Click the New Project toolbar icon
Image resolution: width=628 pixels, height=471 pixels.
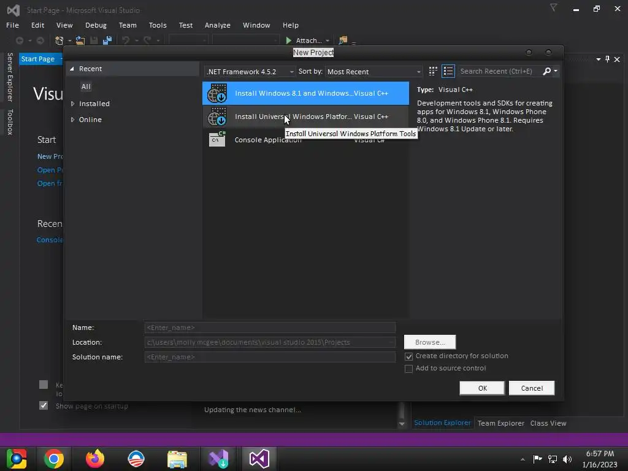pos(59,40)
